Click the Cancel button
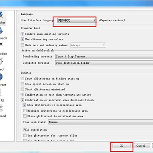153x153 pixels. pos(141,146)
